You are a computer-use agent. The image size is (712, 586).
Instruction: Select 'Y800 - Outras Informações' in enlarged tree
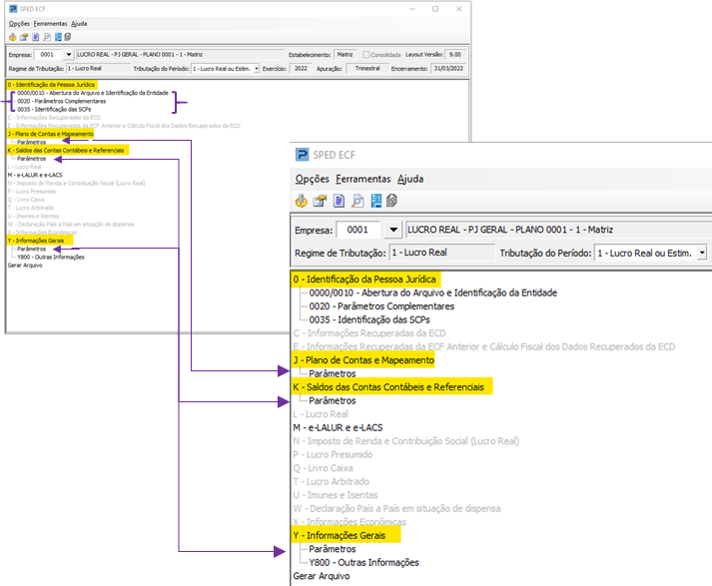click(x=364, y=562)
